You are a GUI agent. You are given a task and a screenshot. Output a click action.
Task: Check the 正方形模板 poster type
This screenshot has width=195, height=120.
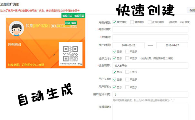tap(150, 22)
